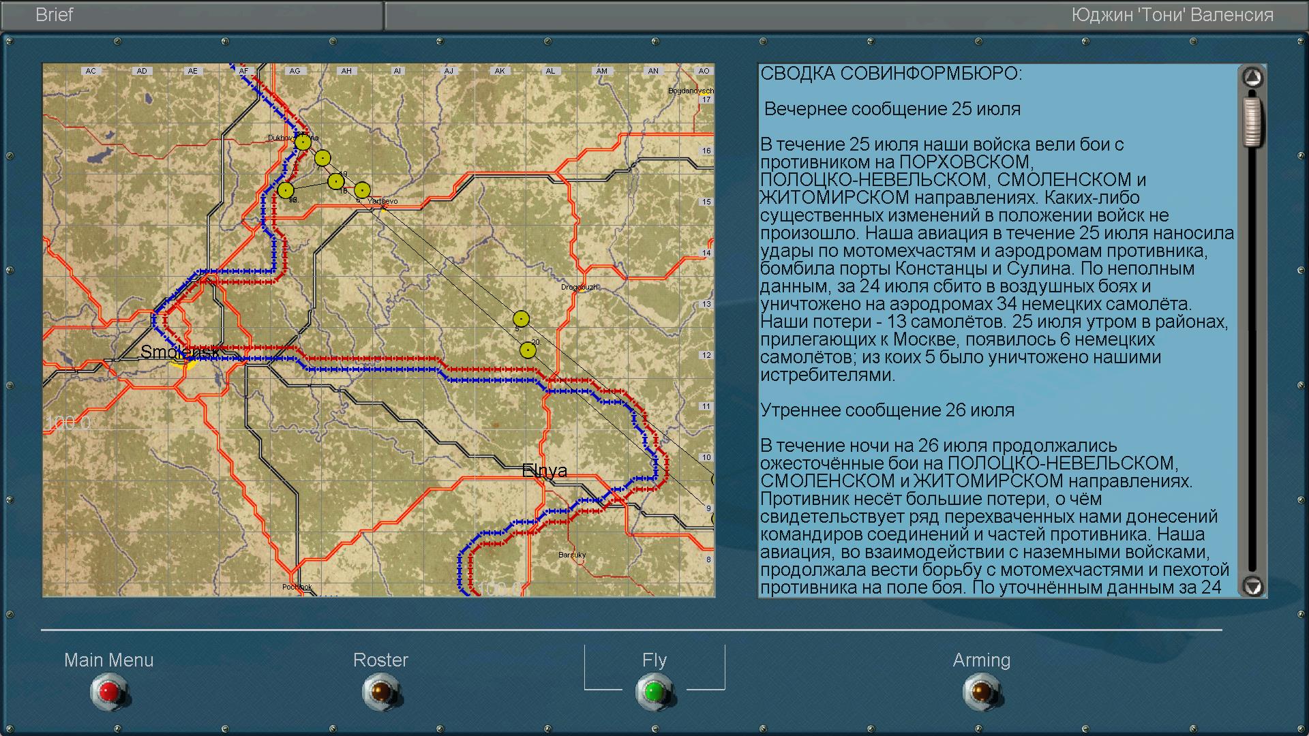This screenshot has width=1309, height=736.
Task: Click the Brief title tab
Action: 55,15
